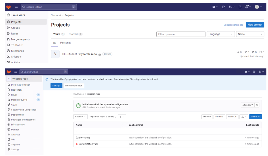Expand the Name sort dropdown
The width and height of the screenshot is (268, 156).
250,34
